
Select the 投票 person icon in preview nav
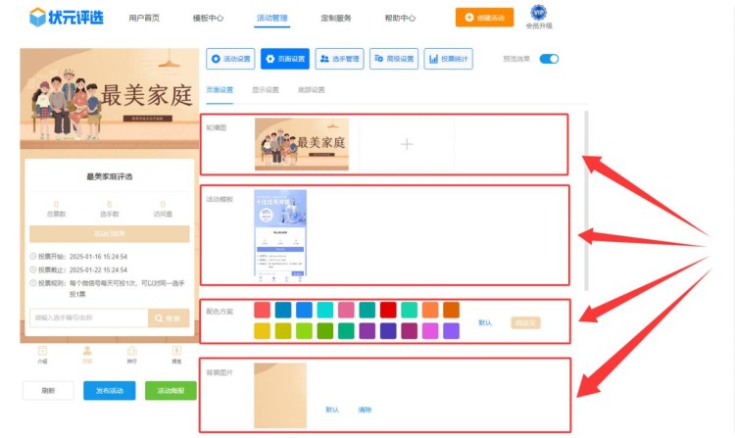87,351
